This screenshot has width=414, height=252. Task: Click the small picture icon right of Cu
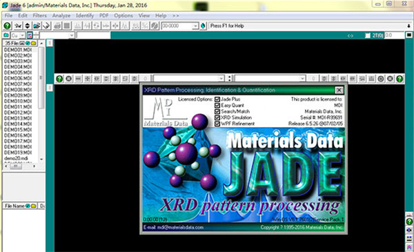[30, 35]
